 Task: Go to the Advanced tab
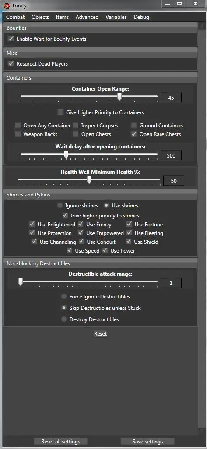[87, 17]
